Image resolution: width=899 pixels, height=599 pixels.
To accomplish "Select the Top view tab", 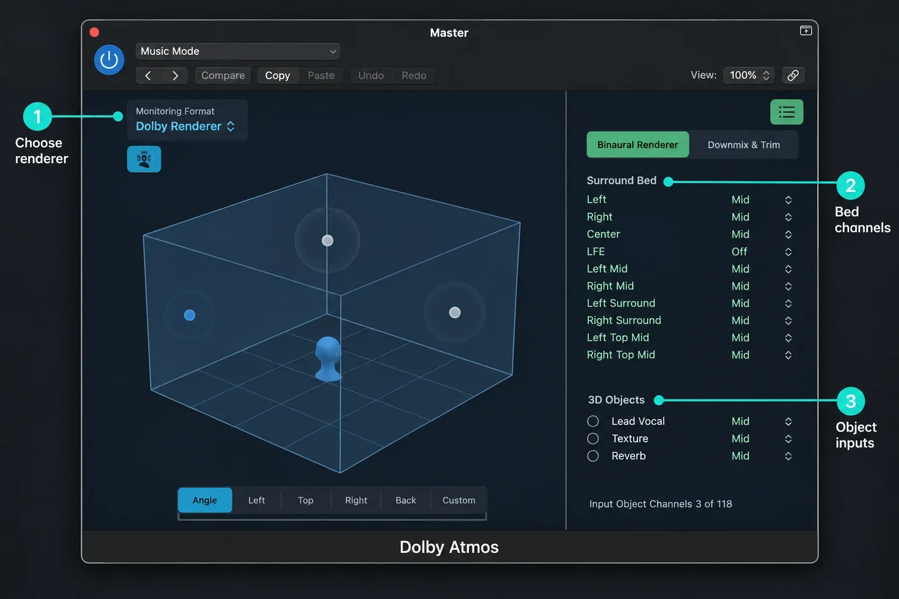I will [x=306, y=500].
